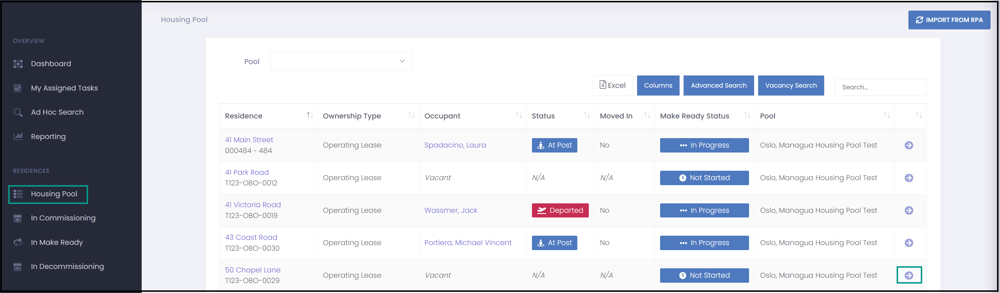Click the Housing Pool list icon
The width and height of the screenshot is (1000, 293).
pyautogui.click(x=18, y=194)
